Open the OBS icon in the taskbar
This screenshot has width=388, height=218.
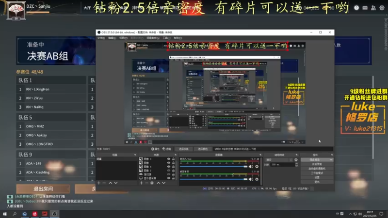[54, 214]
